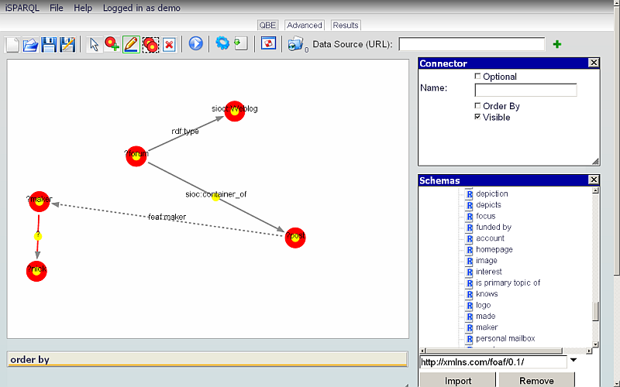Open the schema URL dropdown arrow
The image size is (620, 387).
(573, 360)
